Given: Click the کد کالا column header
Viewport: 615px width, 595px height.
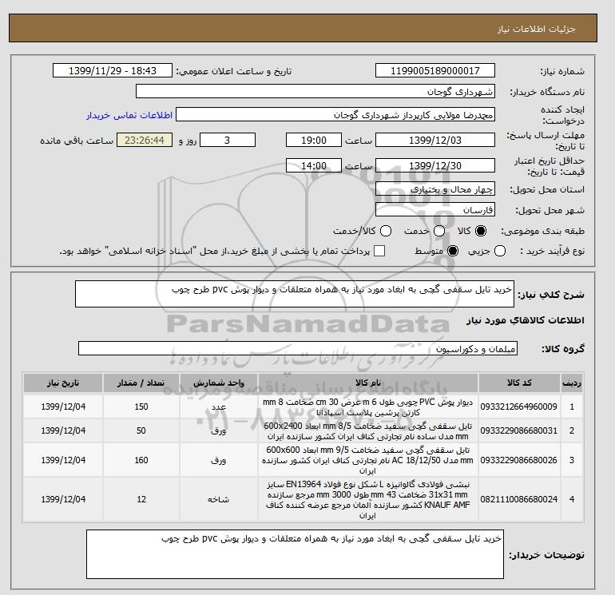Looking at the screenshot, I should click(x=519, y=383).
